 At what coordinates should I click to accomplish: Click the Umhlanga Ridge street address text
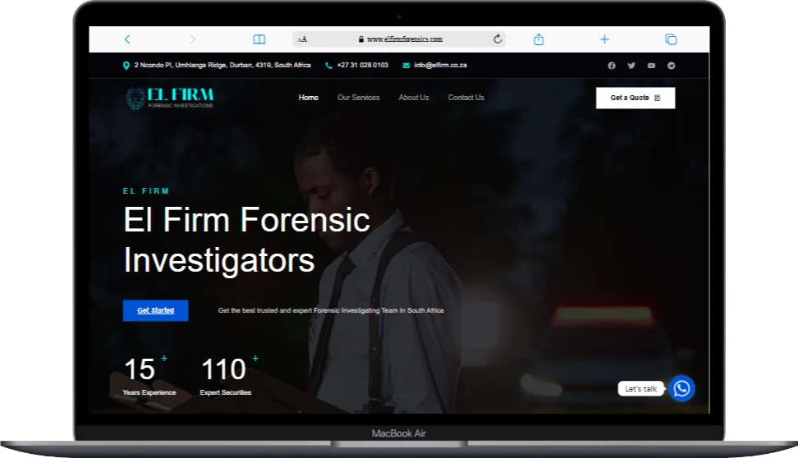[222, 65]
